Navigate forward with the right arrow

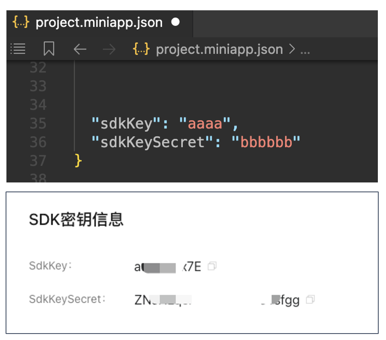point(109,49)
